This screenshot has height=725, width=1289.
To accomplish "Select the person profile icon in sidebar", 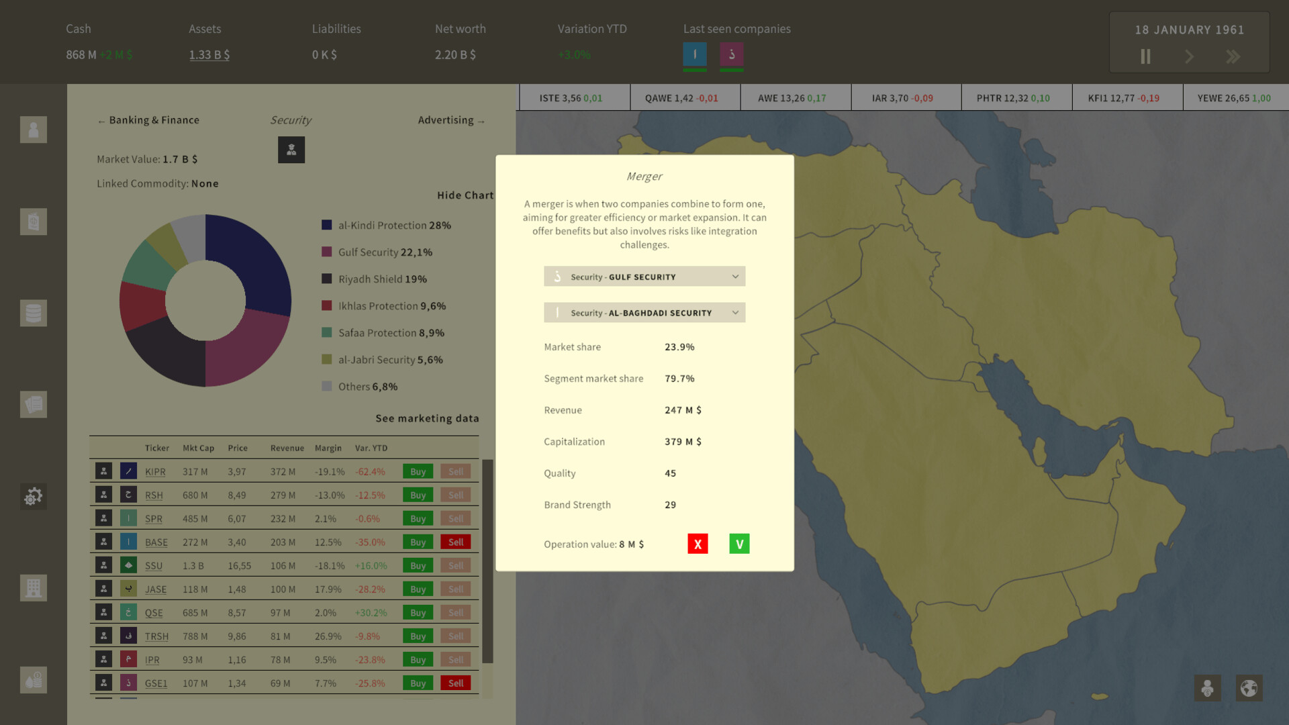I will point(33,130).
